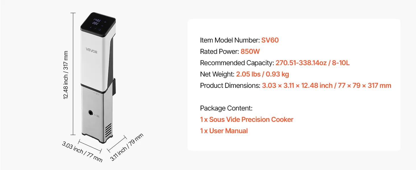Tap the minus icon on the cooker panel
The height and width of the screenshot is (170, 416).
[x=103, y=25]
